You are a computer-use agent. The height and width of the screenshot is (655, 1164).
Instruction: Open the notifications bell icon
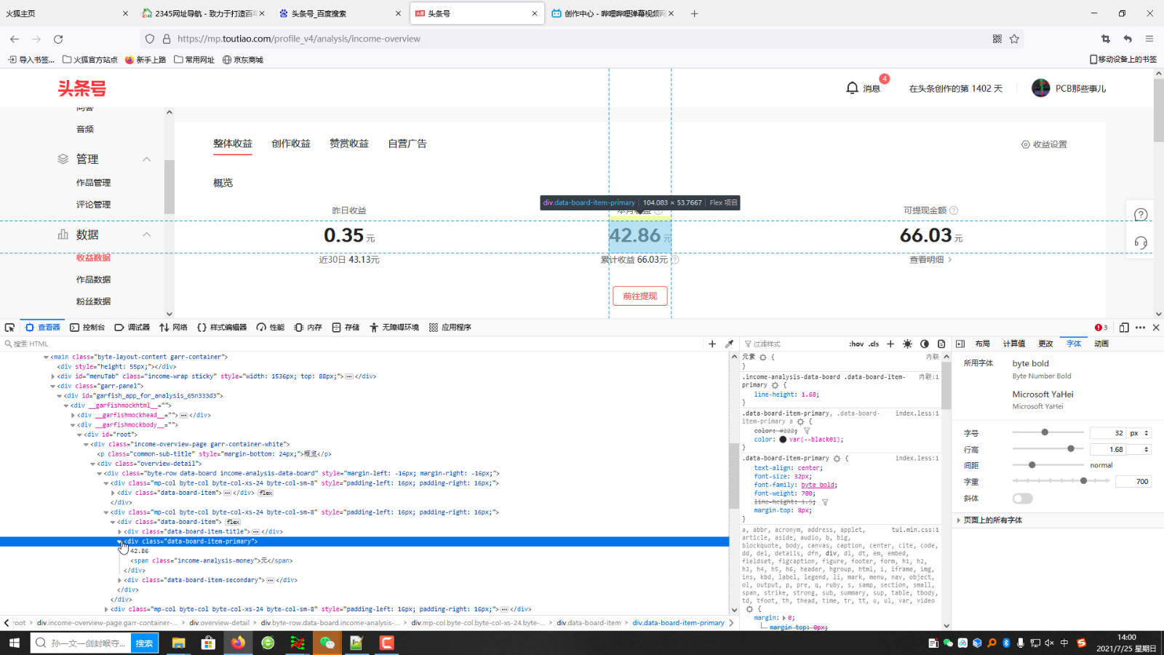(853, 88)
